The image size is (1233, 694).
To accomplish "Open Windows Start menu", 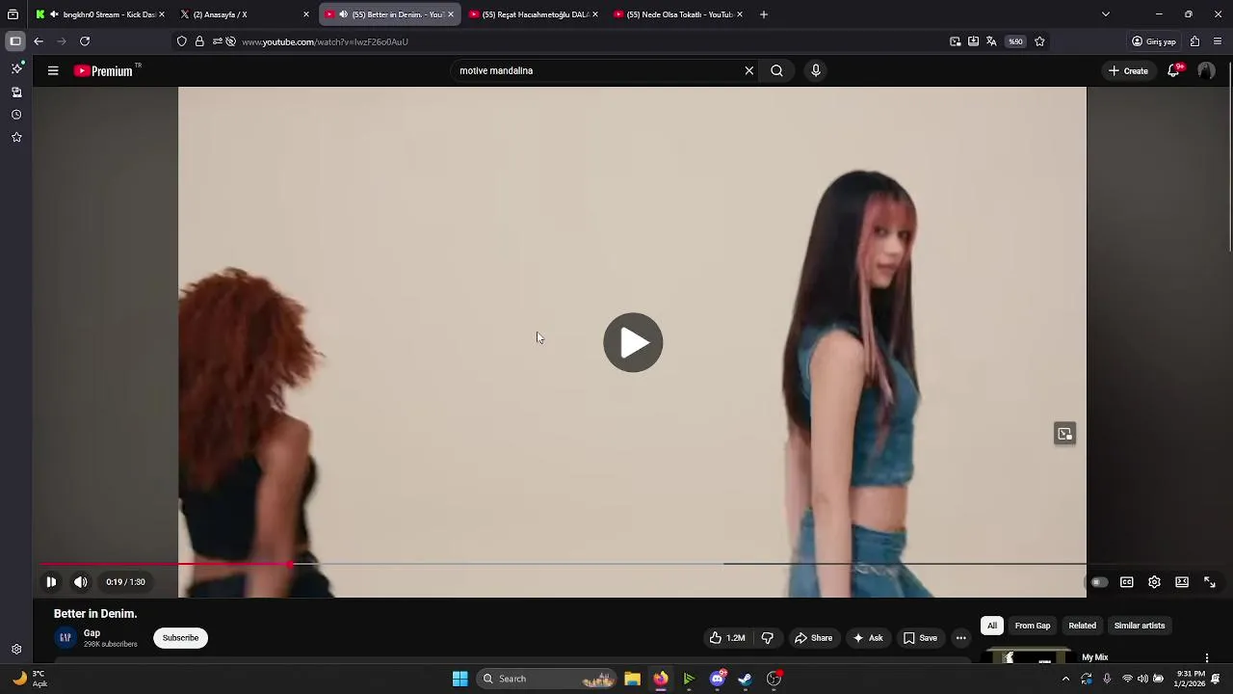I will [460, 679].
